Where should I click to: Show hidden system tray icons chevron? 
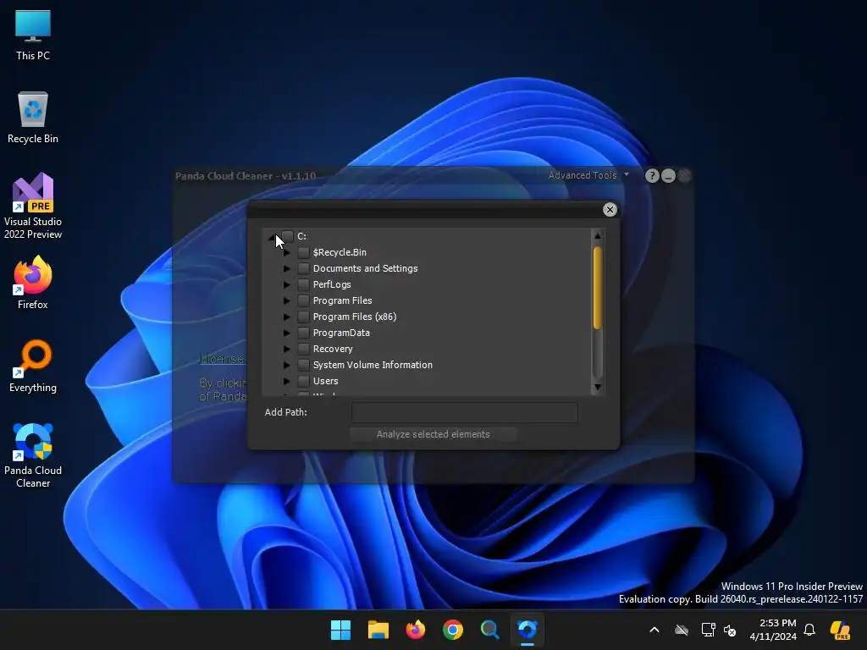click(x=654, y=630)
